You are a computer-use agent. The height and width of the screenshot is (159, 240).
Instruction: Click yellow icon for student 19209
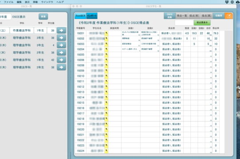pyautogui.click(x=106, y=71)
